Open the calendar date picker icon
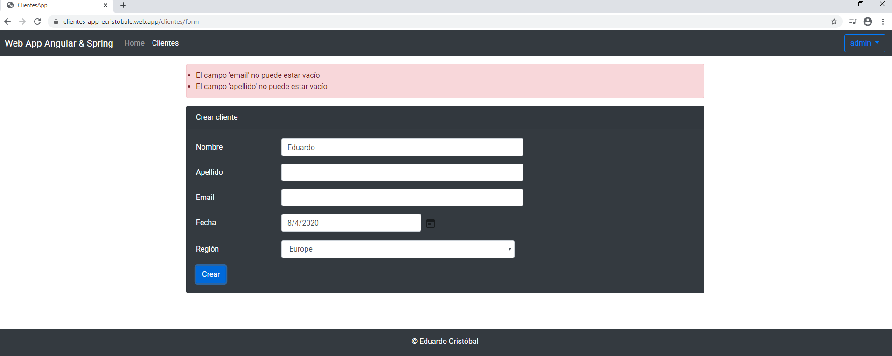 tap(430, 223)
